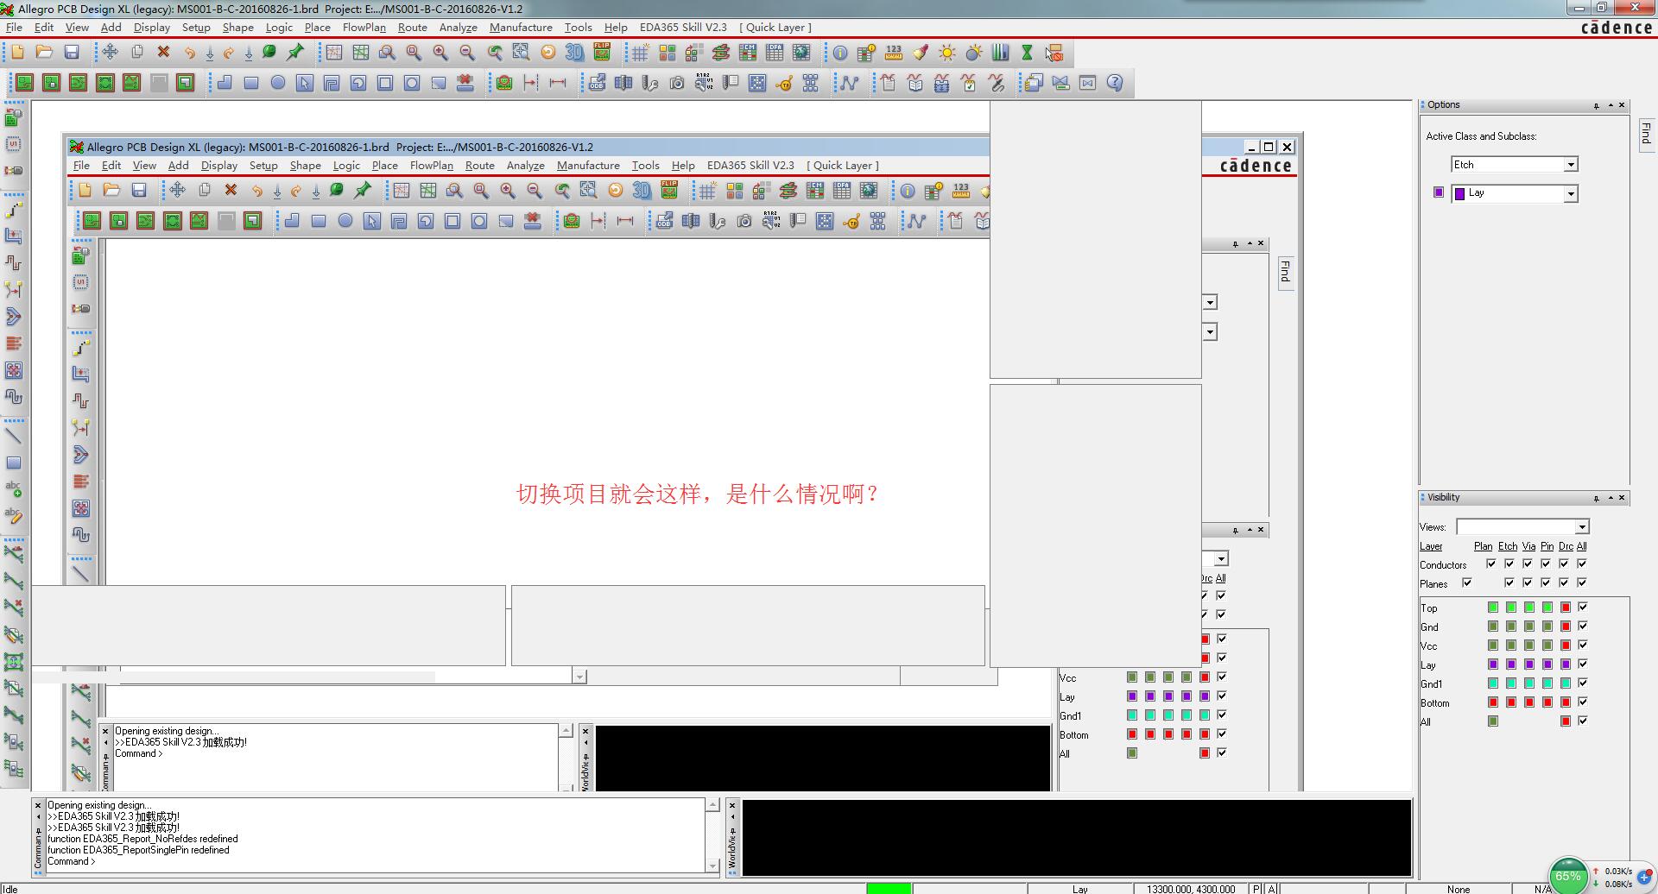Click the Open folder icon in main toolbar
Viewport: 1658px width, 894px height.
pos(44,53)
